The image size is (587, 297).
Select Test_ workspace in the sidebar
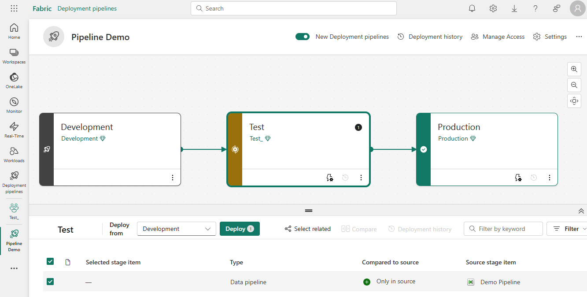[14, 211]
